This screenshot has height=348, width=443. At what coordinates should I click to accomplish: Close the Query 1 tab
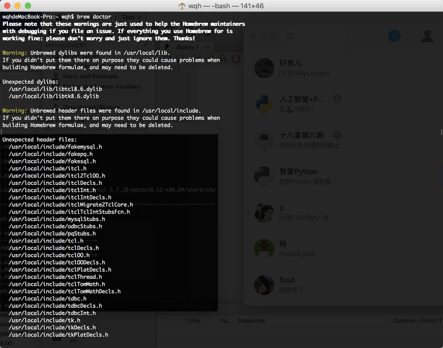point(208,47)
